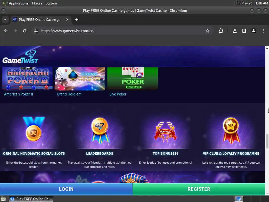
Task: Click the Leaderboards heading
Action: (100, 154)
